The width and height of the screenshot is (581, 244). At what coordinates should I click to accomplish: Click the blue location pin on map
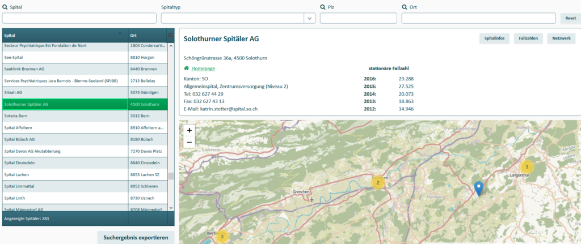[479, 189]
